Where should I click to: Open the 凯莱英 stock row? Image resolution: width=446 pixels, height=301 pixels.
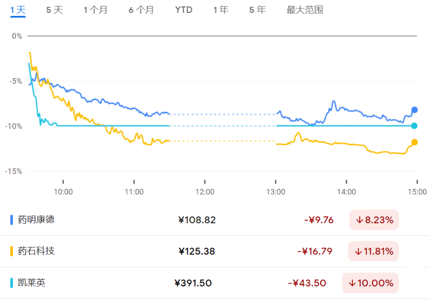(32, 283)
